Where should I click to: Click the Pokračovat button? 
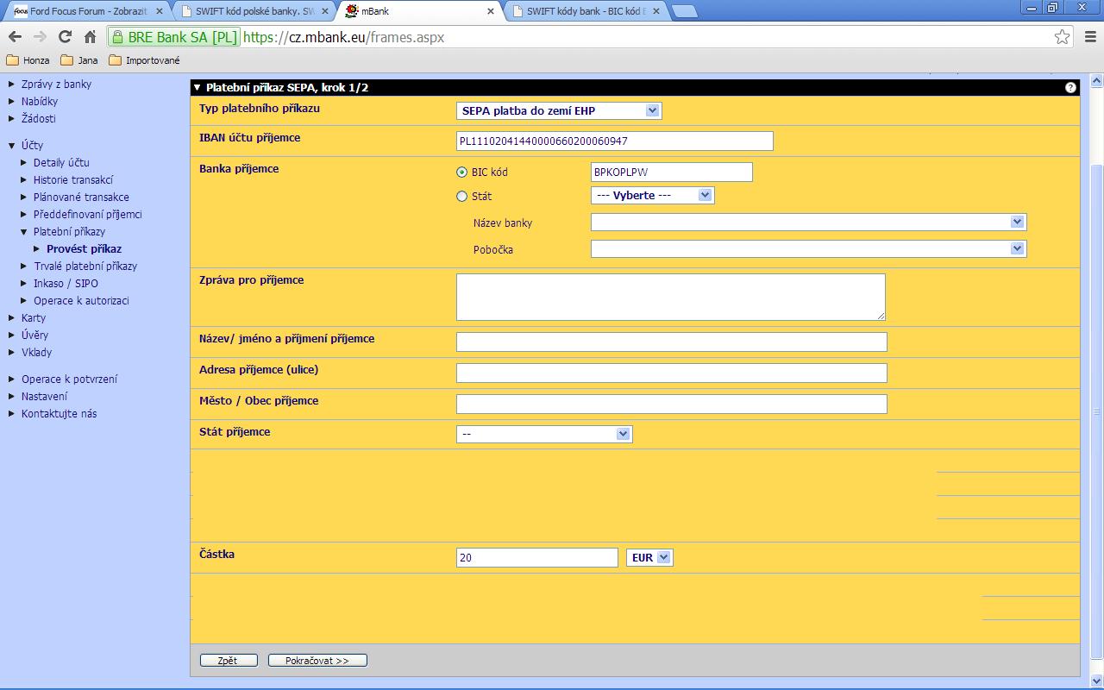pos(317,661)
